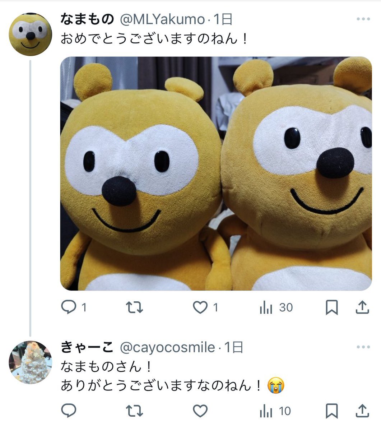Retweet きゃーこ's thank-you reply

tap(135, 411)
